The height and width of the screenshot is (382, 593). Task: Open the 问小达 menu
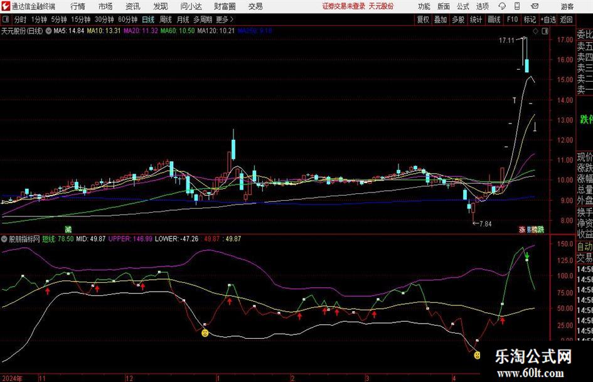(x=191, y=6)
